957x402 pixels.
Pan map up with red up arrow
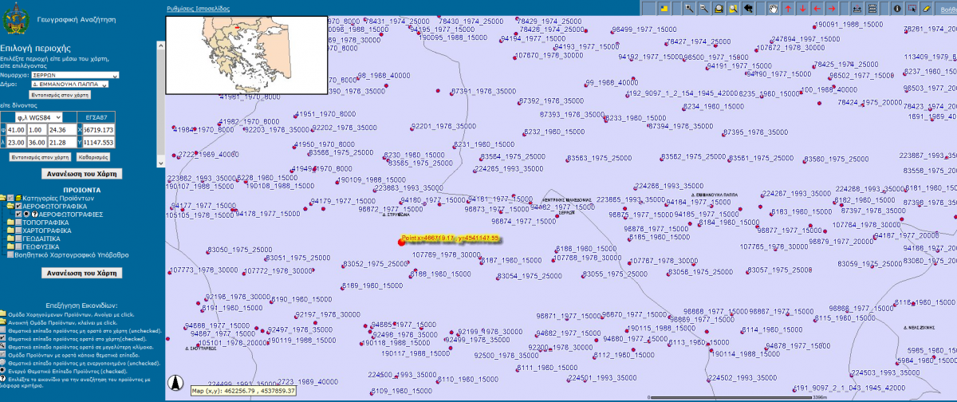(787, 8)
